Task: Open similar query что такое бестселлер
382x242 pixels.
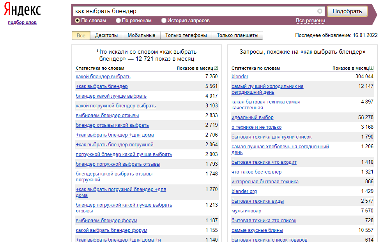Action: pyautogui.click(x=256, y=172)
